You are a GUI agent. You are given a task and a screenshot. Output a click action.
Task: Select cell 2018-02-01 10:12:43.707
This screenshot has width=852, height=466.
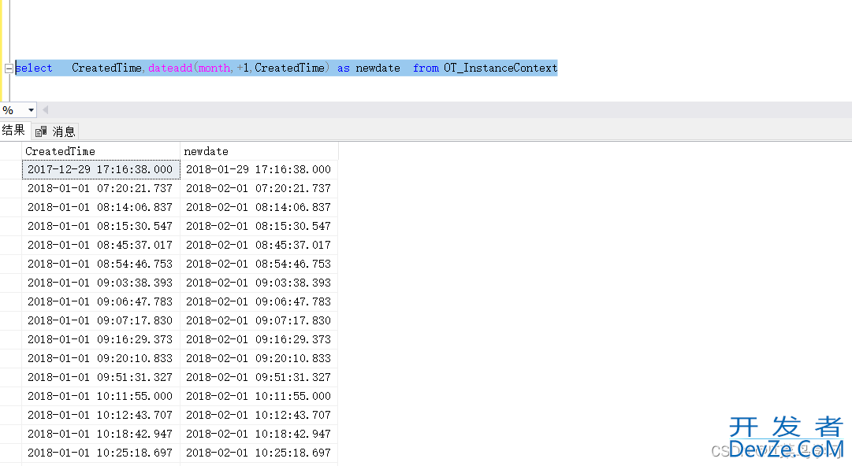pyautogui.click(x=259, y=415)
